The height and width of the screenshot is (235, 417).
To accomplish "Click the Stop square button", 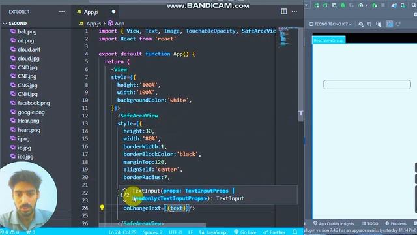I will [x=383, y=5].
